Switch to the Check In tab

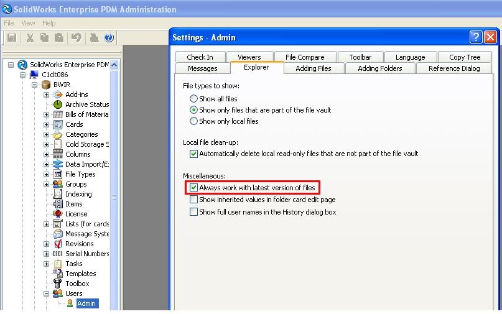(x=200, y=57)
